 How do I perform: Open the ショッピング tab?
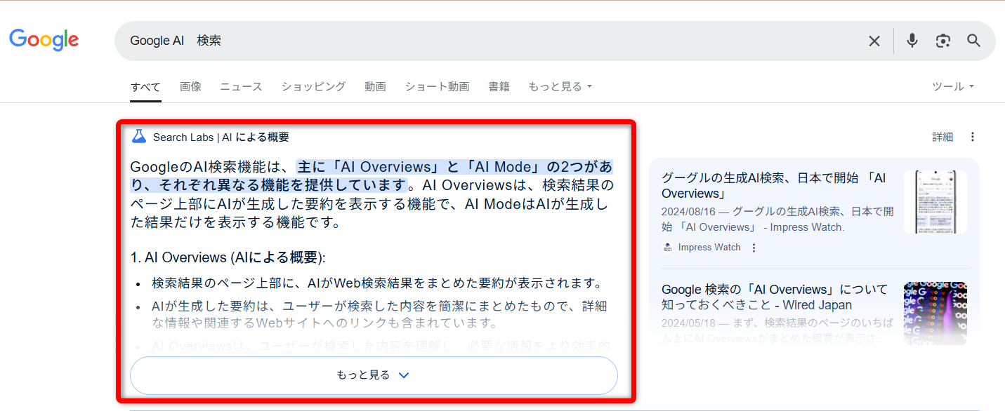(x=313, y=86)
